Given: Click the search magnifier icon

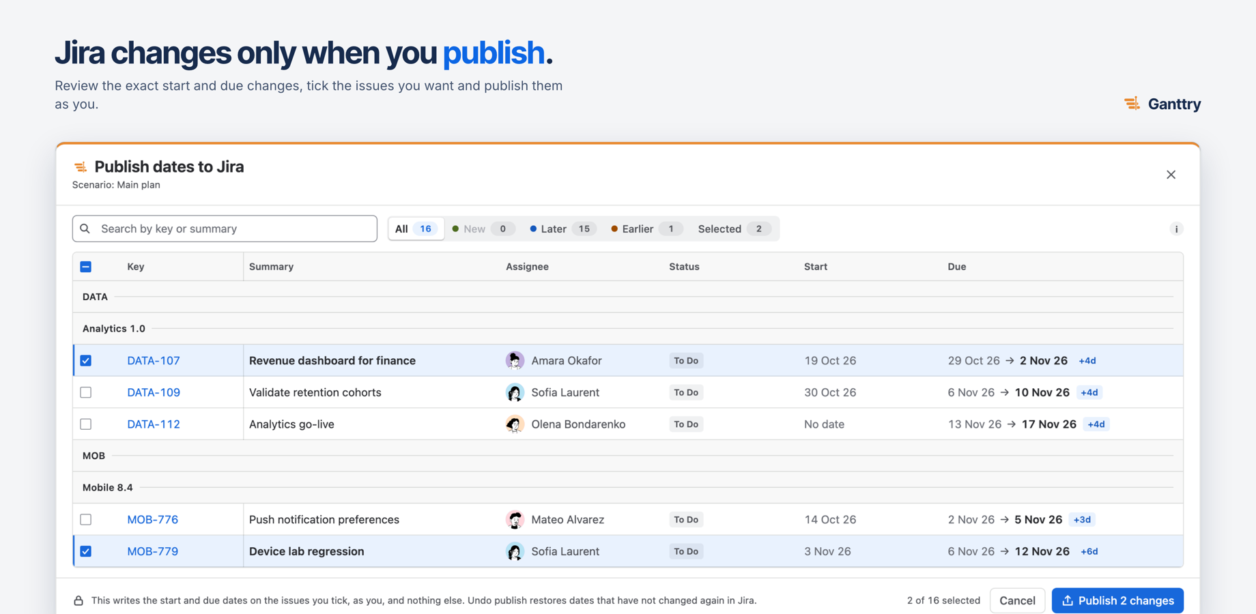Looking at the screenshot, I should coord(85,229).
